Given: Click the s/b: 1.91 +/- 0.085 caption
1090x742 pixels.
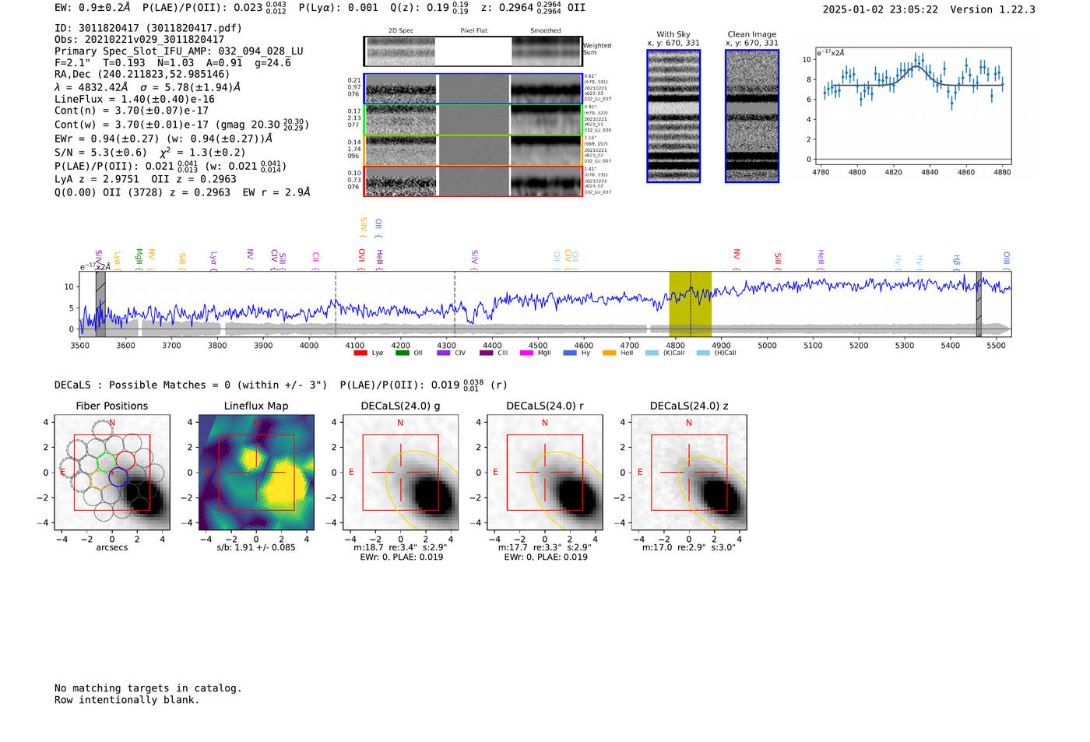Looking at the screenshot, I should (256, 547).
